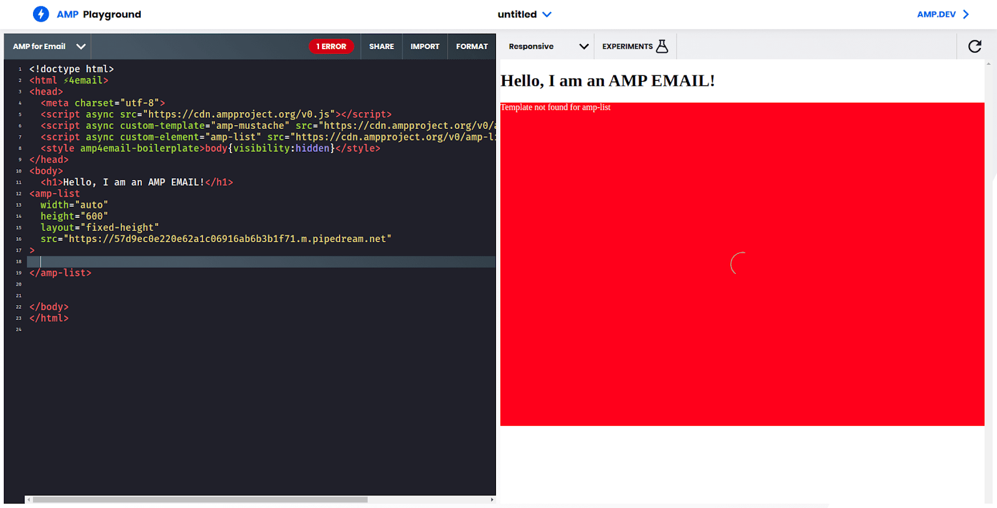
Task: Click the 1 ERROR badge
Action: [331, 47]
